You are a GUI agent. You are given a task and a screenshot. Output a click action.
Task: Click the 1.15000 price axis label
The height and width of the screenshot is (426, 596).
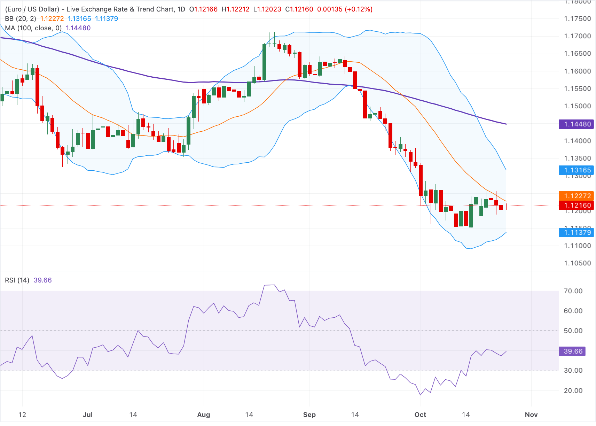(578, 106)
